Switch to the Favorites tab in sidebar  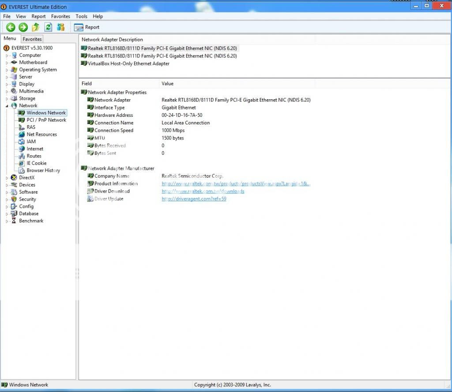point(32,39)
